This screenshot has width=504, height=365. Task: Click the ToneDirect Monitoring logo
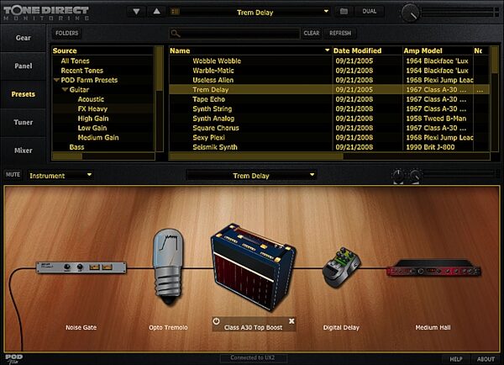pos(46,13)
